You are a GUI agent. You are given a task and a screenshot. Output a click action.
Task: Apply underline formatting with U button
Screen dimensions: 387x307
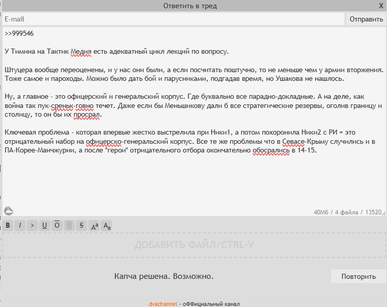tap(45, 226)
